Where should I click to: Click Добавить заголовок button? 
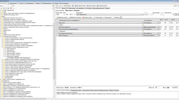(75, 17)
